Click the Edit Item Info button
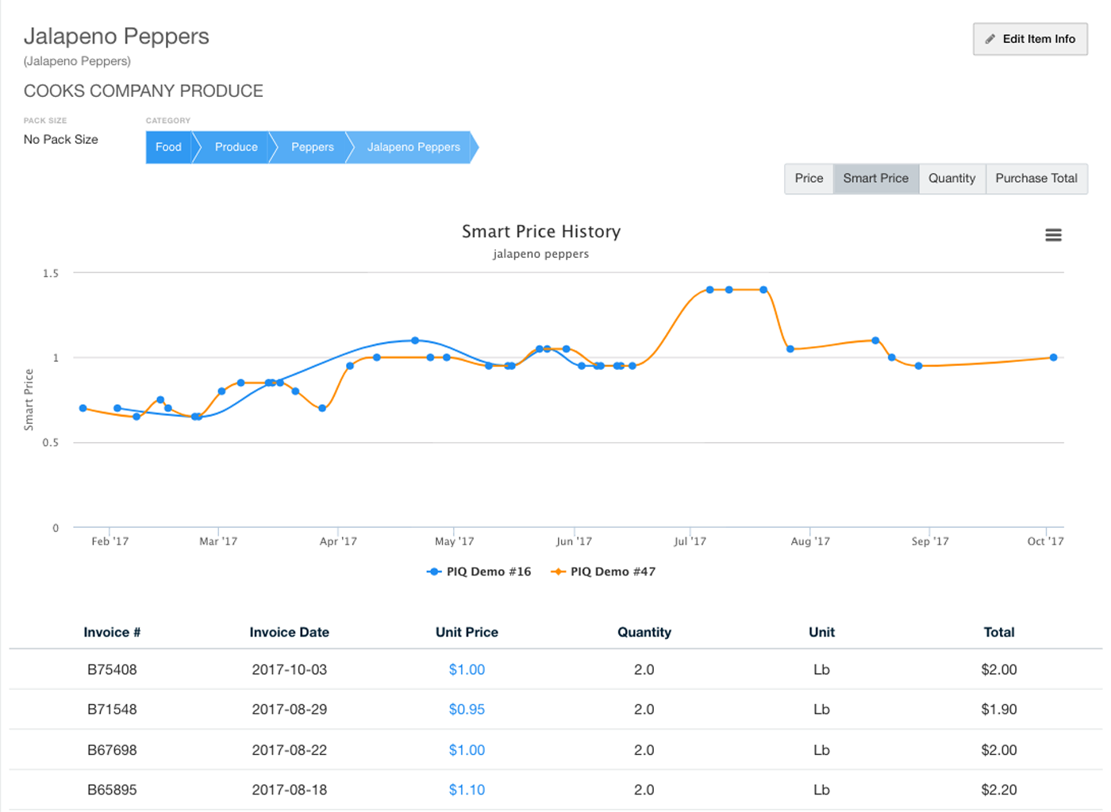The image size is (1111, 812). (1030, 38)
